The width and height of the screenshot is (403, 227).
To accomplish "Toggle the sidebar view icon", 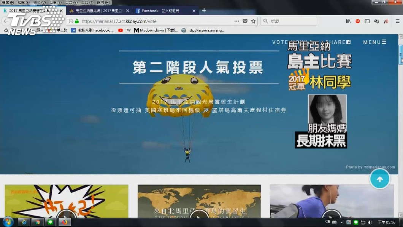I will coord(367,21).
